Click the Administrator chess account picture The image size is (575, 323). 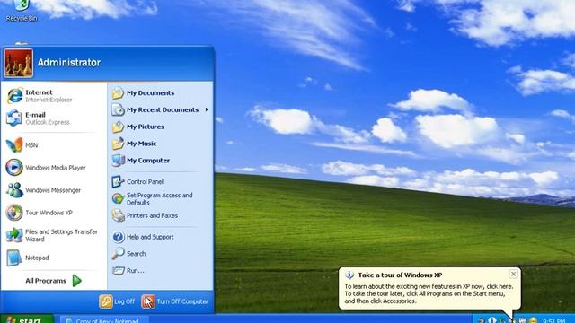coord(18,63)
